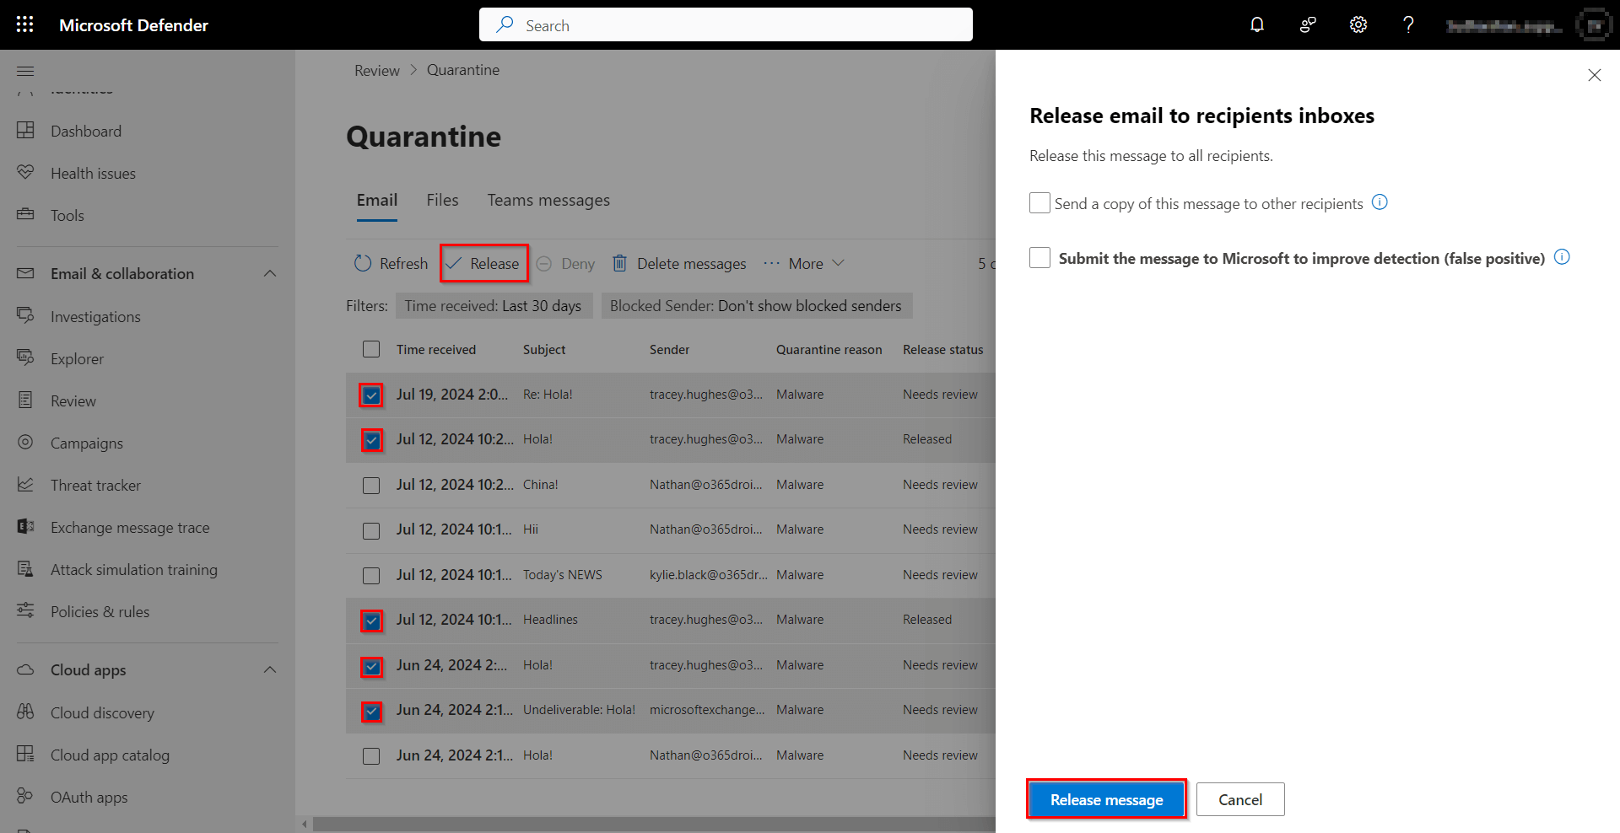Collapse the Cloud apps section
Screen dimensions: 1620x833
270,669
